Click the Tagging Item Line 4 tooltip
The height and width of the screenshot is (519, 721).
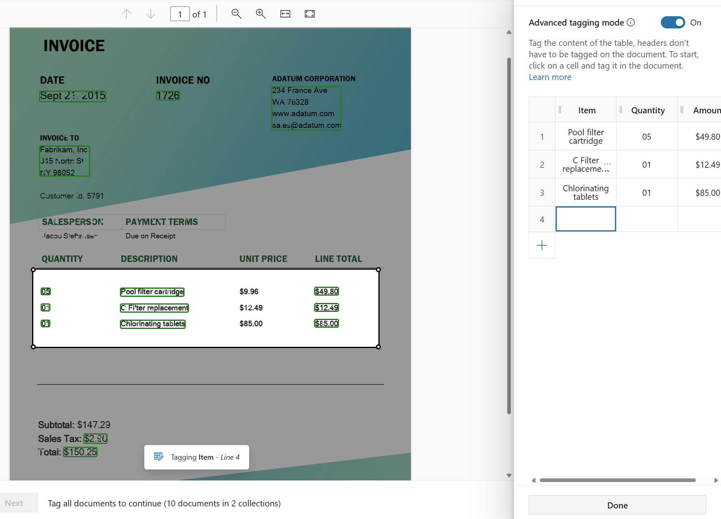tap(197, 457)
